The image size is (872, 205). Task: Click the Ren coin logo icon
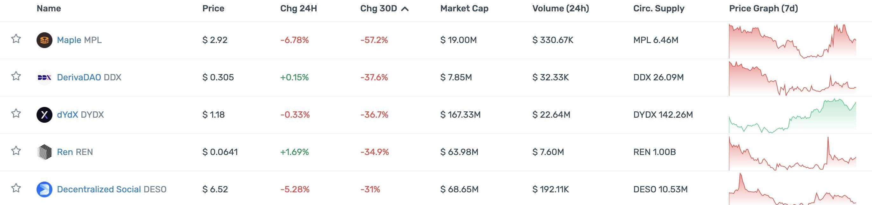click(x=44, y=152)
